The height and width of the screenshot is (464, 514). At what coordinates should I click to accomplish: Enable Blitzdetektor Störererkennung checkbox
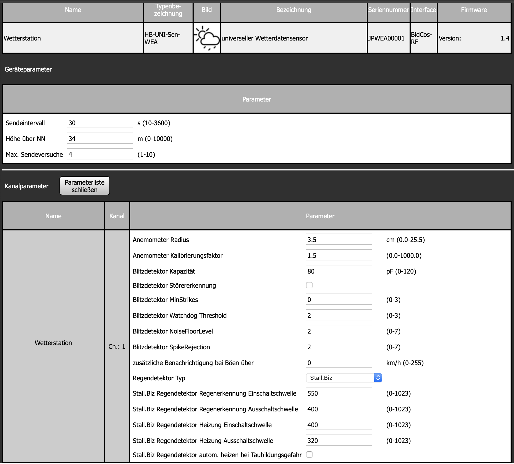[x=309, y=285]
